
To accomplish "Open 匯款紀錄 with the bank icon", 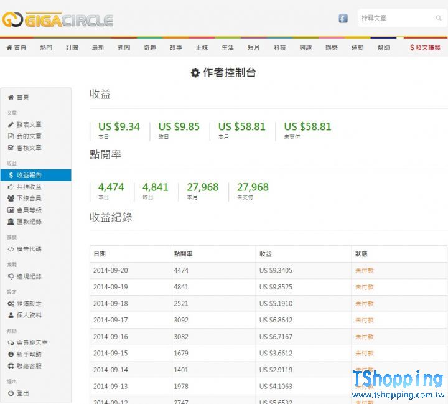I will [x=29, y=222].
